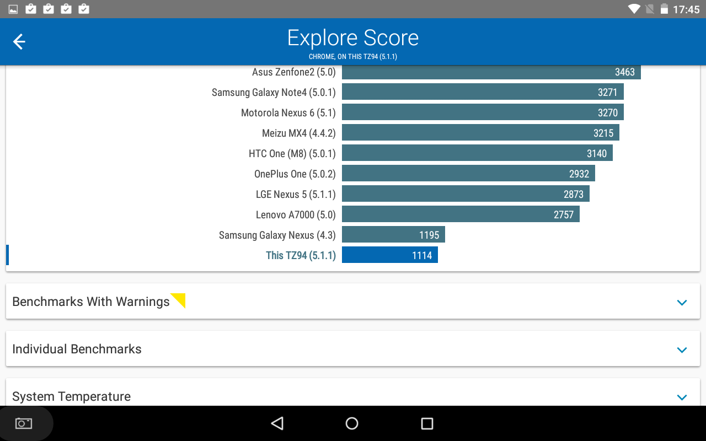This screenshot has height=441, width=706.
Task: Expand the Benchmarks With Warnings section
Action: point(682,302)
